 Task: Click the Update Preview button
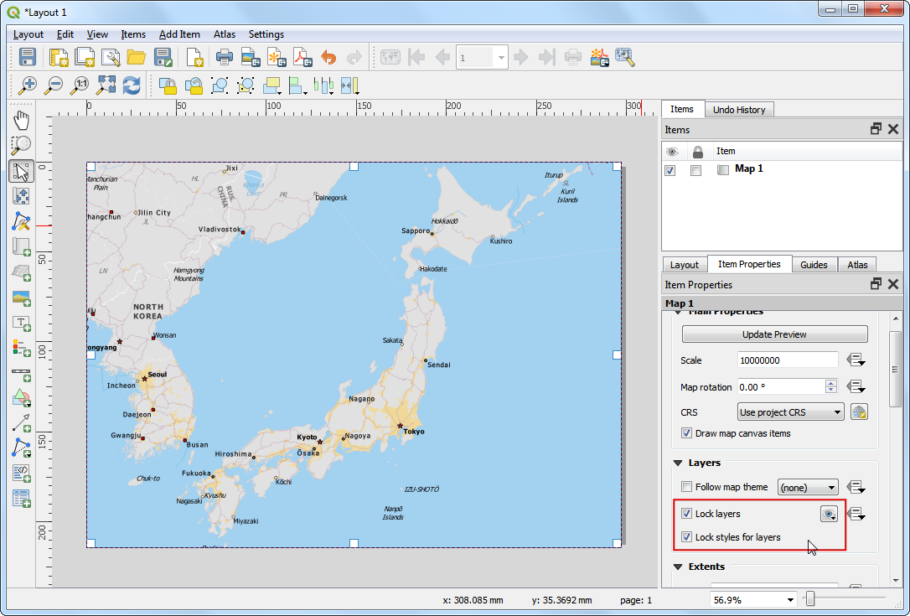click(773, 334)
